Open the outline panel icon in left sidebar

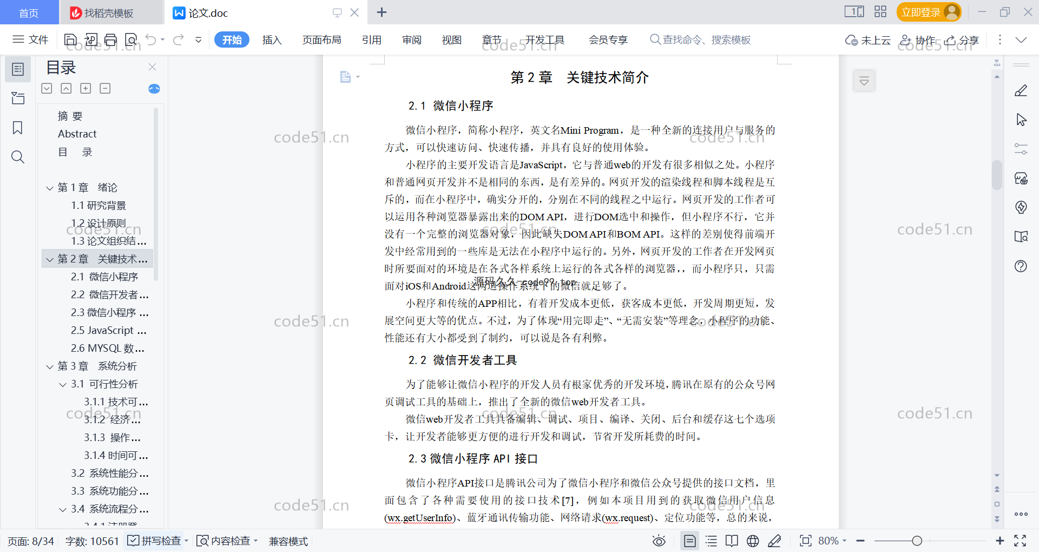coord(18,69)
